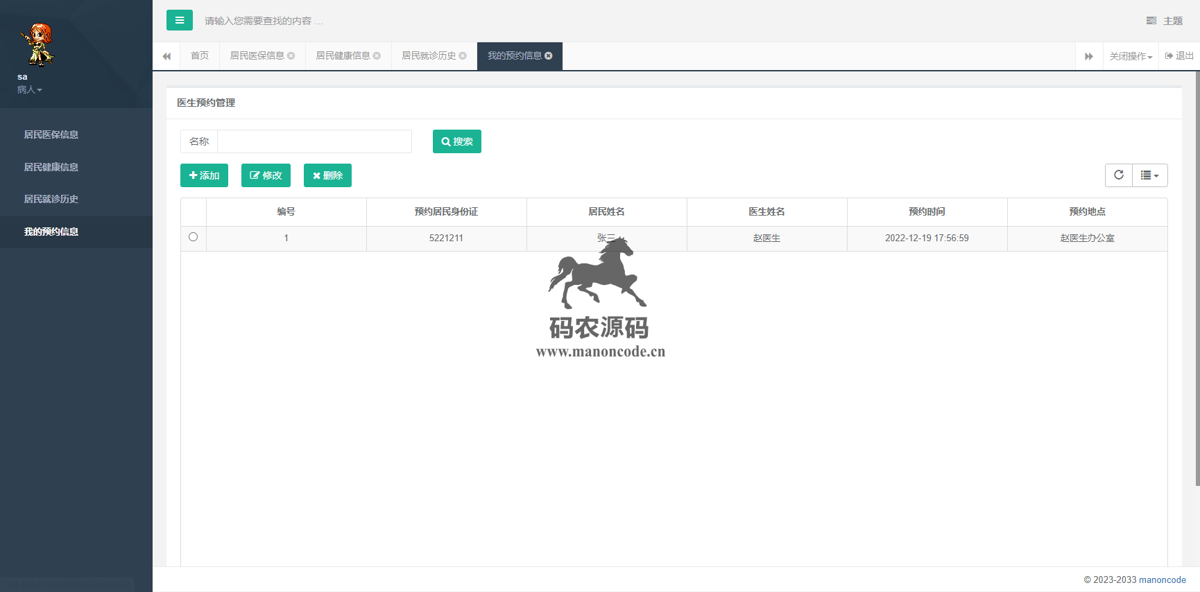Close the 居民就诊历史 tab
Image resolution: width=1200 pixels, height=592 pixels.
[x=463, y=55]
